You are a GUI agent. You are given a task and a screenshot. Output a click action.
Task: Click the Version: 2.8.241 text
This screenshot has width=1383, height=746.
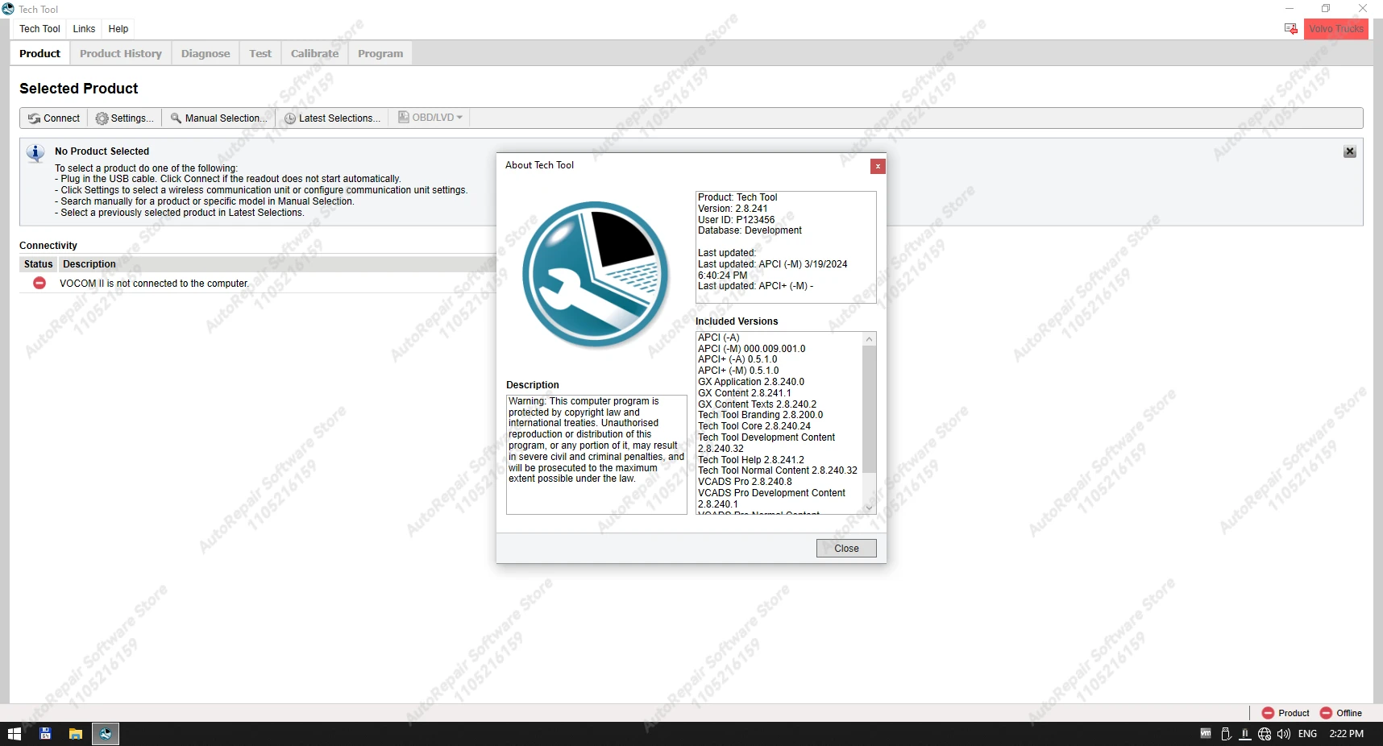click(x=733, y=209)
